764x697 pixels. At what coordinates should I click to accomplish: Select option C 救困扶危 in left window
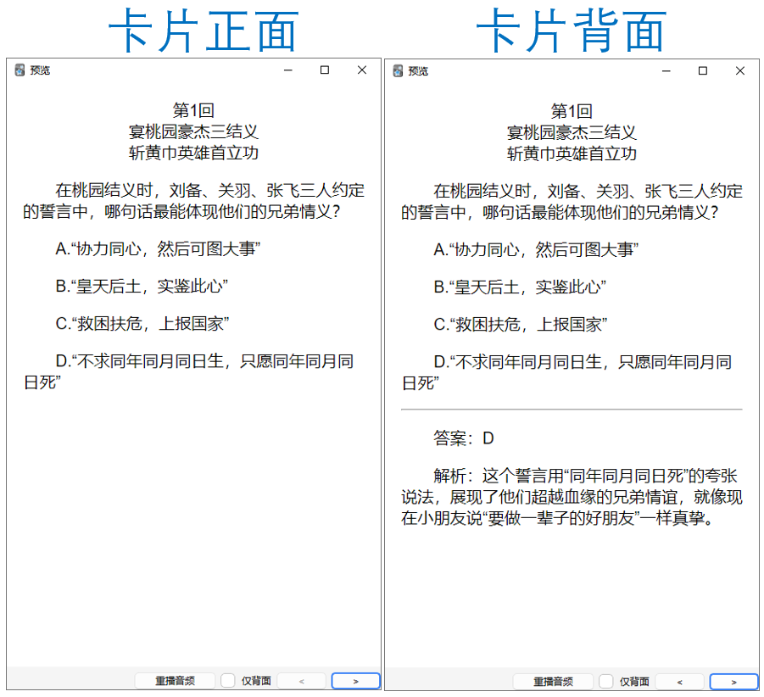(142, 323)
